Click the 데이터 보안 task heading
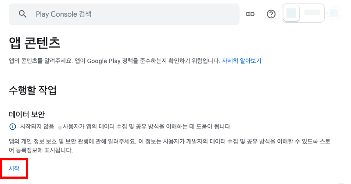 click(x=27, y=114)
